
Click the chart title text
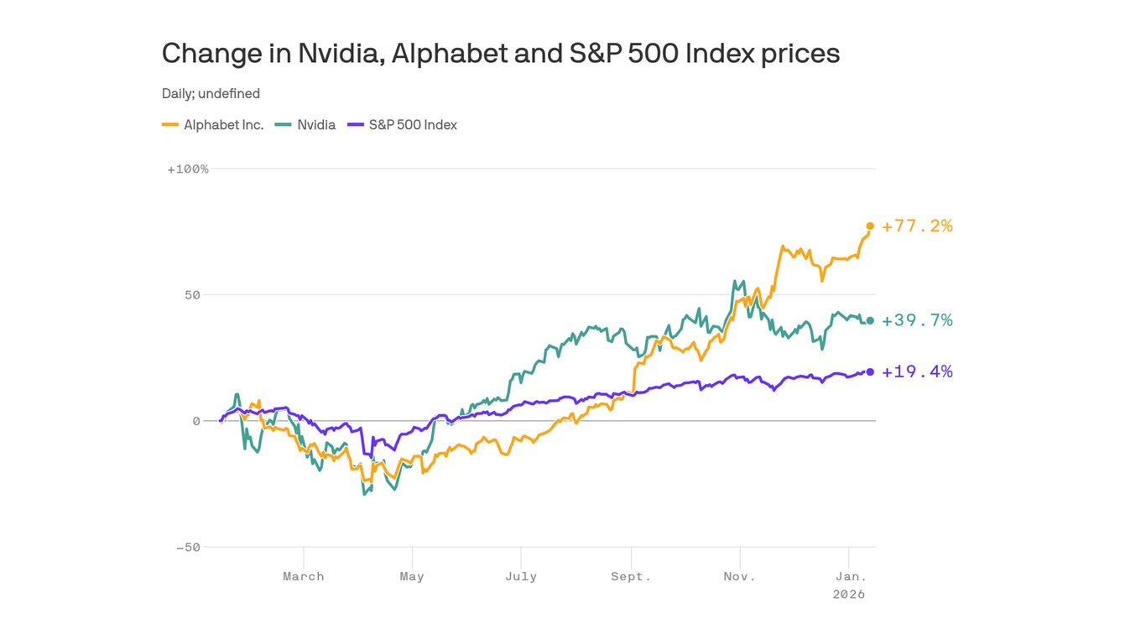[x=500, y=54]
